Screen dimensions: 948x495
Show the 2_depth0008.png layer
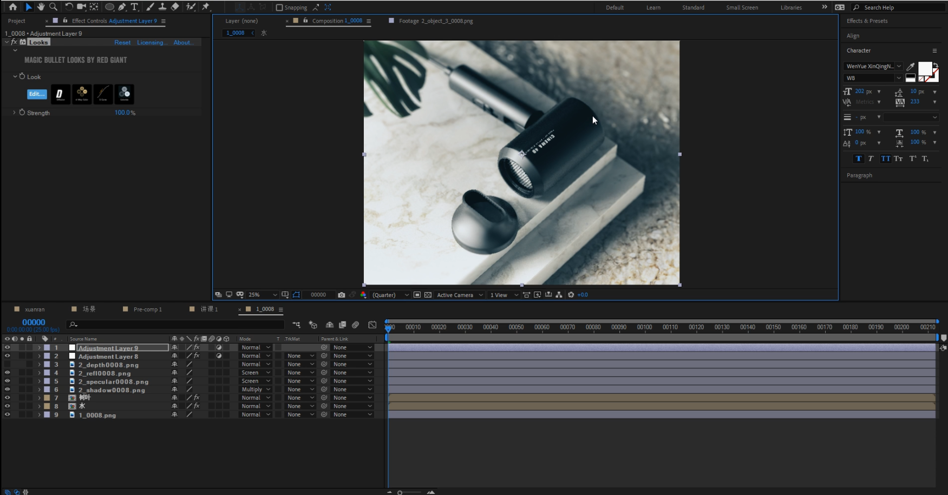[7, 365]
